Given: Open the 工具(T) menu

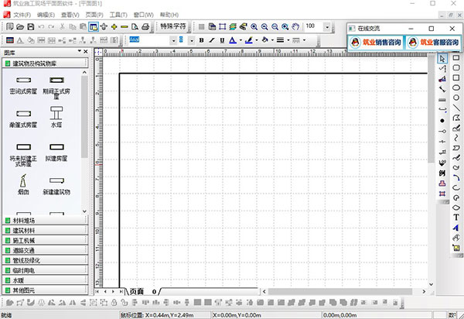Looking at the screenshot, I should 118,15.
